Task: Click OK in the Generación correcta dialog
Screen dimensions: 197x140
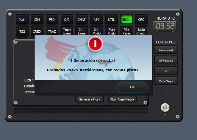Action: click(x=132, y=87)
